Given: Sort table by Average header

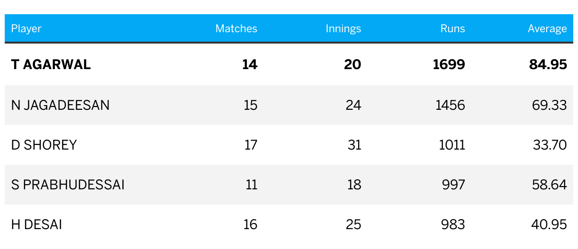Looking at the screenshot, I should tap(548, 29).
